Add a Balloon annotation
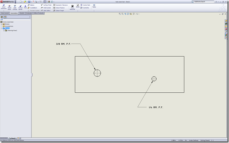Image resolution: width=229 pixels, height=143 pixels. pos(31,5)
